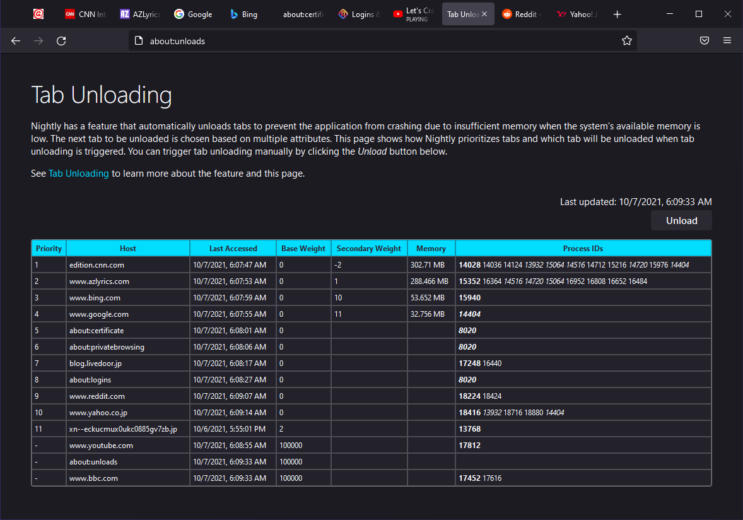Open the Pocket save icon

(705, 41)
